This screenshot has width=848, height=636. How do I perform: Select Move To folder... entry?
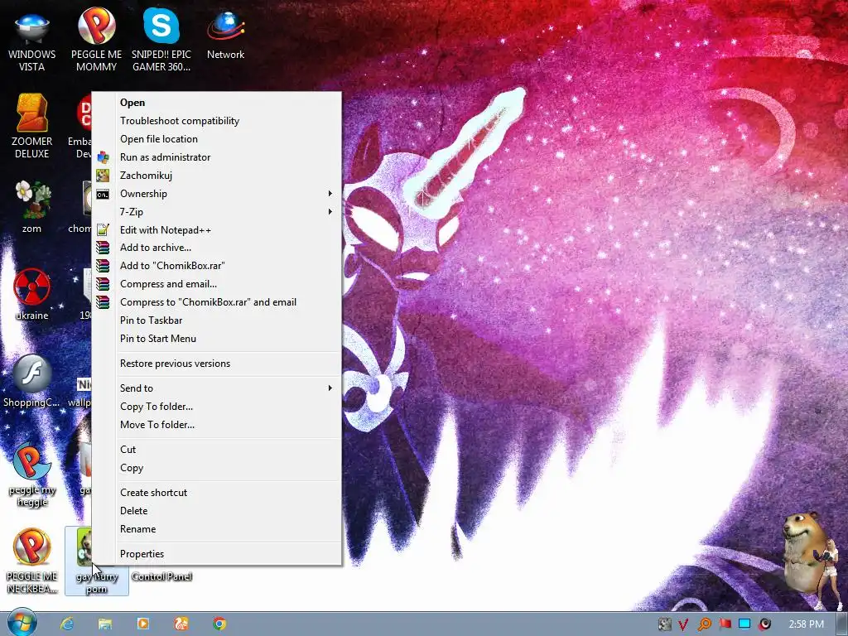point(217,425)
